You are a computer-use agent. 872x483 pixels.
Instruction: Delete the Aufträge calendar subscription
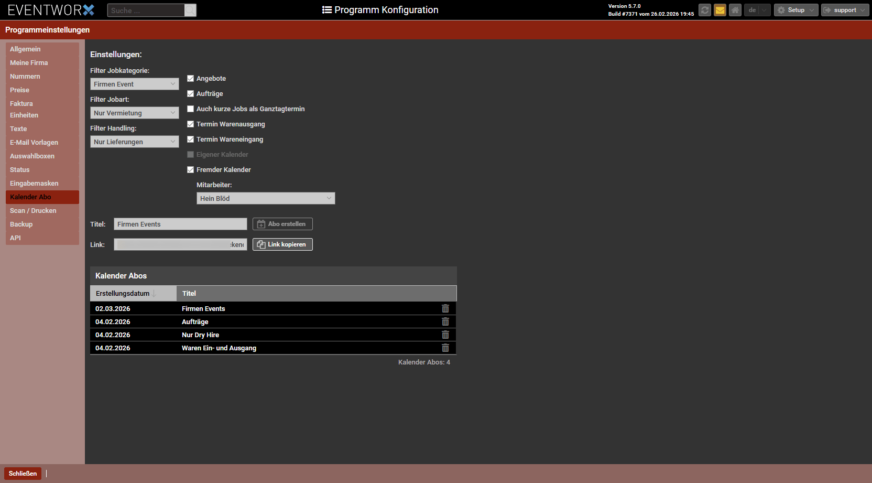pos(445,322)
